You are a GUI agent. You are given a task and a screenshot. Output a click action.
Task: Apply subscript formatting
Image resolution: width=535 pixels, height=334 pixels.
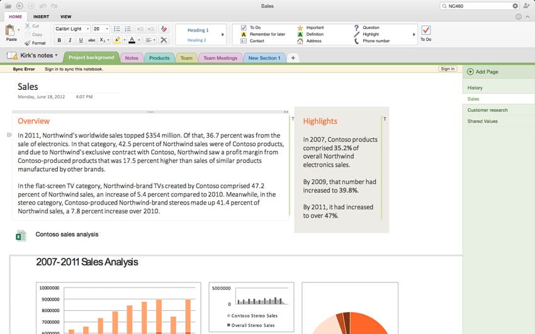pyautogui.click(x=102, y=40)
